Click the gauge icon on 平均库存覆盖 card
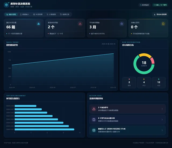This screenshot has width=172, height=148. click(122, 24)
